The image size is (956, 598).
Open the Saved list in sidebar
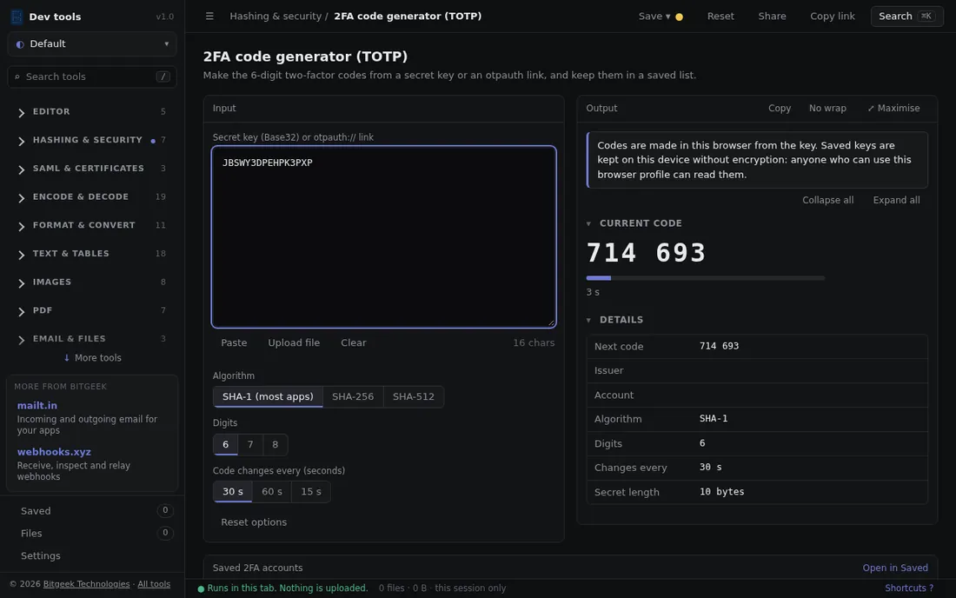pyautogui.click(x=92, y=511)
